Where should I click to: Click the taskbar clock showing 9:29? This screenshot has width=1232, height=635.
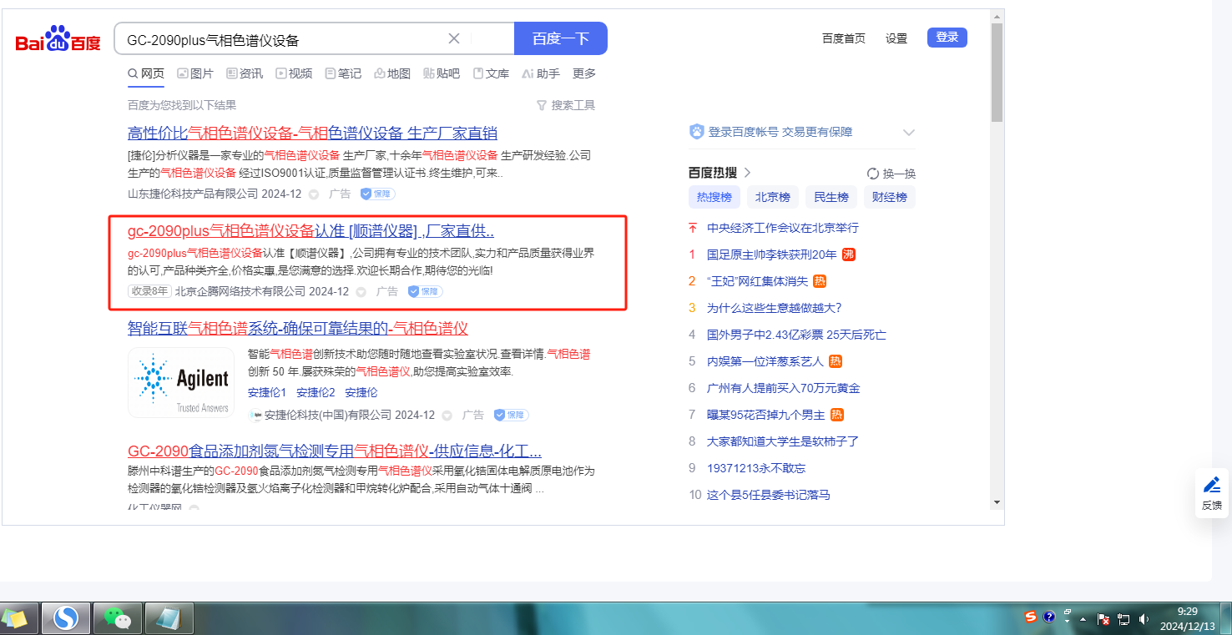[1188, 618]
